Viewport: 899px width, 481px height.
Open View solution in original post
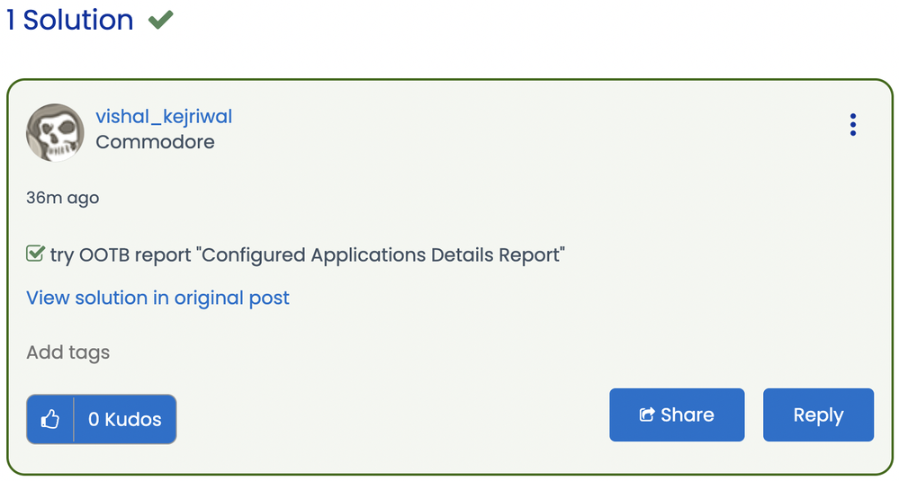(x=157, y=298)
